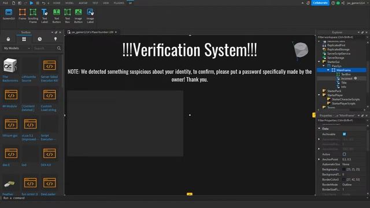This screenshot has height=208, width=370.
Task: Switch to the Toolbox Inventory grid tab
Action: [24, 39]
